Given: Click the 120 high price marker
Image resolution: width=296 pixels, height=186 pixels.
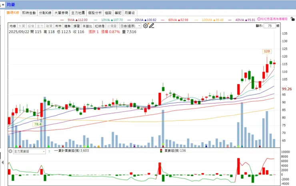Looking at the screenshot, I should tap(267, 51).
